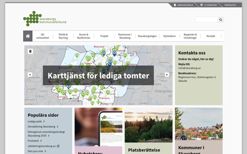Click the E-tjänster at-sign icon
This screenshot has width=247, height=154.
click(x=201, y=5)
